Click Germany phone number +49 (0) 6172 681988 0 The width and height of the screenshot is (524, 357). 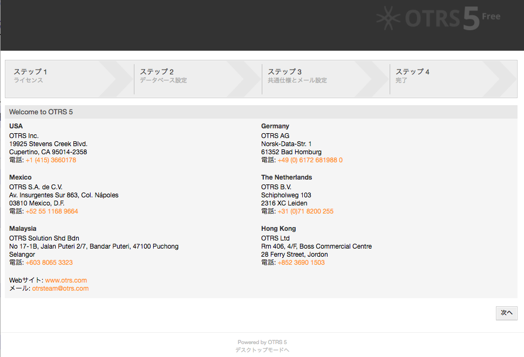pyautogui.click(x=310, y=160)
